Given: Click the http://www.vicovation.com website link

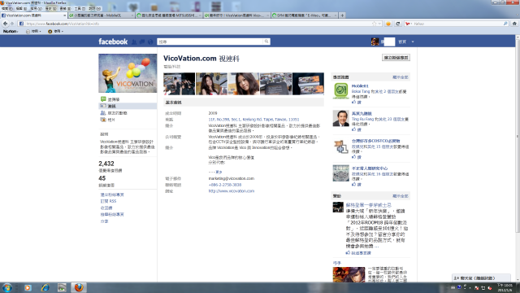Looking at the screenshot, I should point(231,191).
